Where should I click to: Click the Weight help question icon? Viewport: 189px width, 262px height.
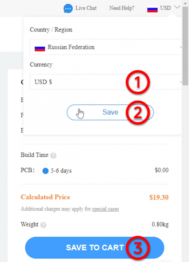[x=43, y=225]
